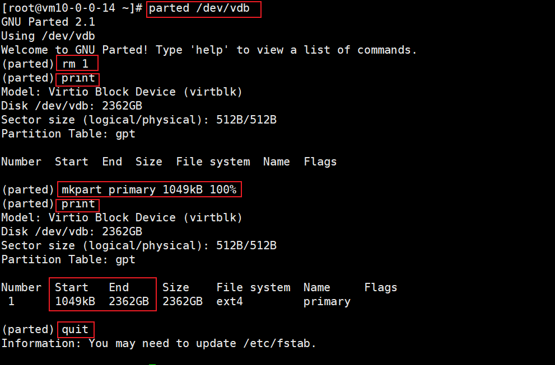The height and width of the screenshot is (365, 555).
Task: Click the '/etc/fstab' information message
Action: [158, 343]
